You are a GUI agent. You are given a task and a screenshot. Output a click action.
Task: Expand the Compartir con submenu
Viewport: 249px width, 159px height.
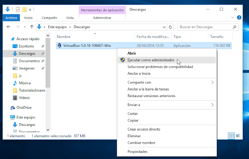tap(167, 82)
